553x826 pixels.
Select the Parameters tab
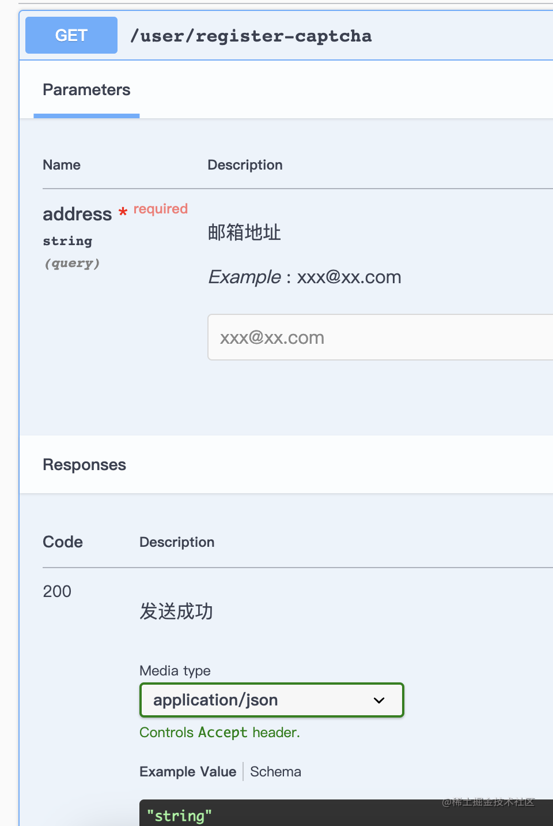click(x=86, y=90)
